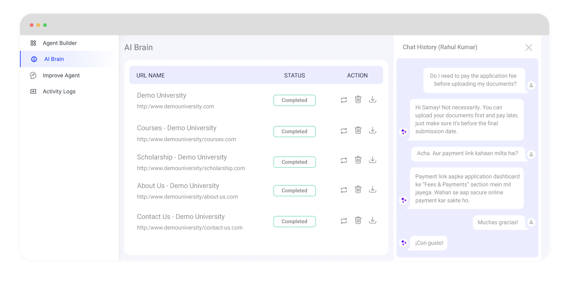The image size is (569, 287).
Task: Click Completed badge for Courses row
Action: 294,132
